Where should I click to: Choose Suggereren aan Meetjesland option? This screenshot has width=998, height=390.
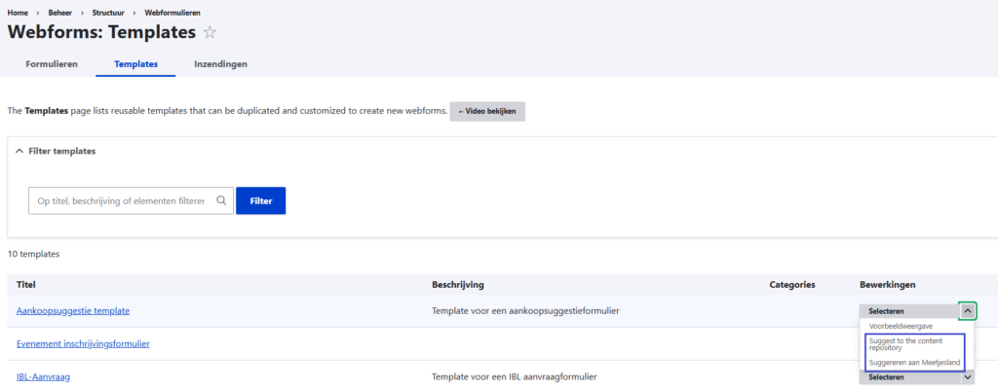[914, 363]
